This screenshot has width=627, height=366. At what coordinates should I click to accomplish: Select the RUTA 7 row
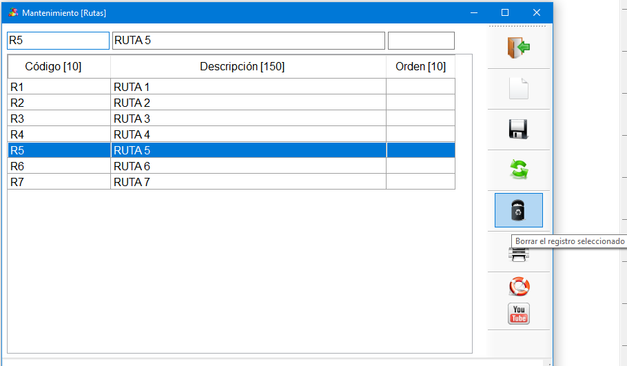[231, 182]
